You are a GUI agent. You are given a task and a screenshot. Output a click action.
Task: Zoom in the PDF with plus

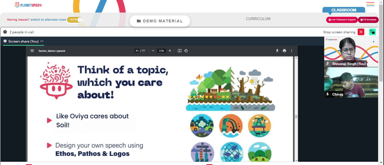pos(170,51)
